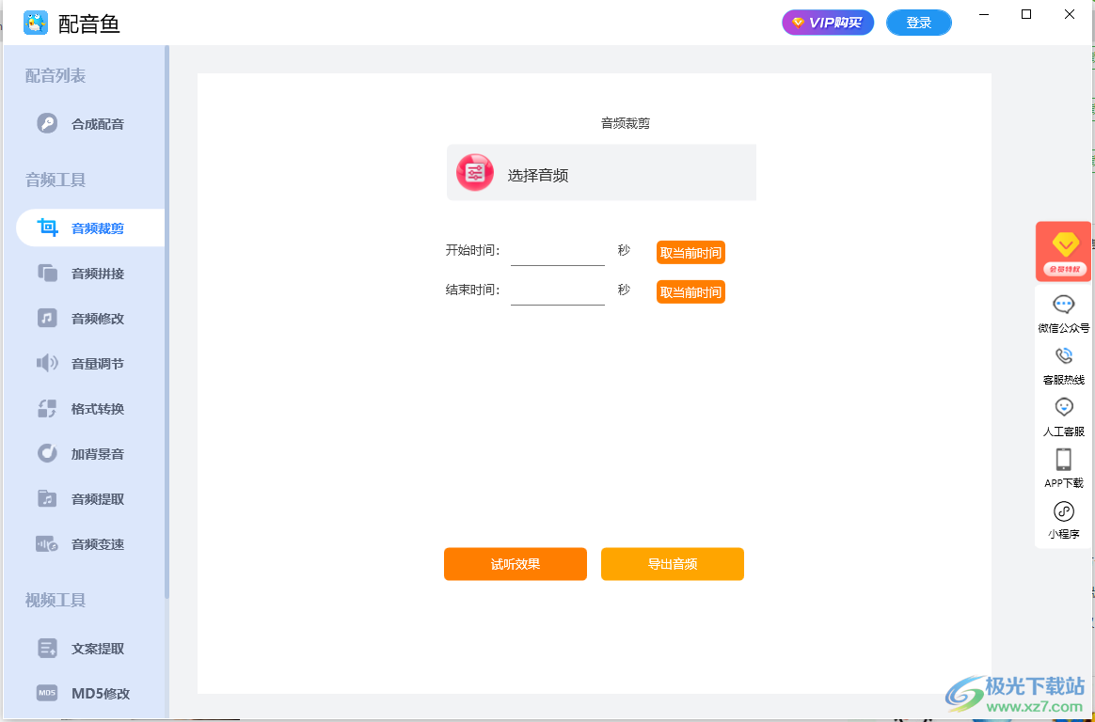Select the 音频变速 audio speed tool

tap(99, 543)
